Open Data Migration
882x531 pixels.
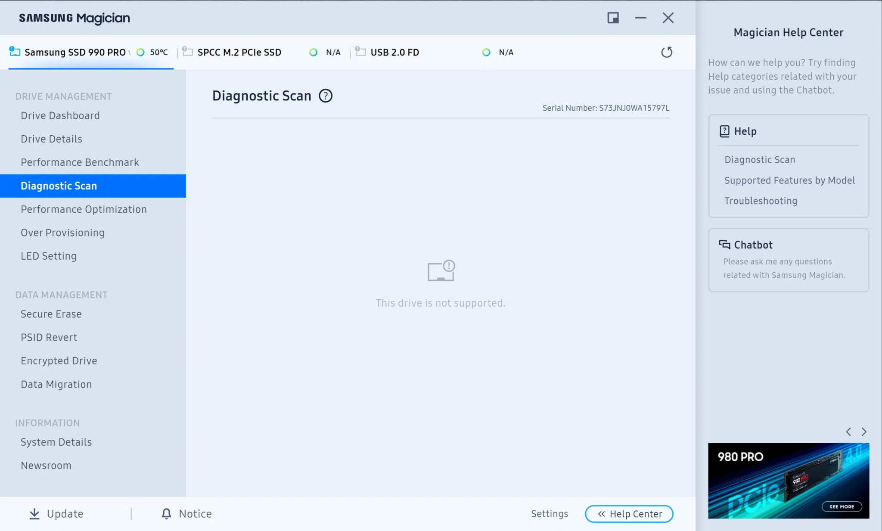tap(93, 384)
